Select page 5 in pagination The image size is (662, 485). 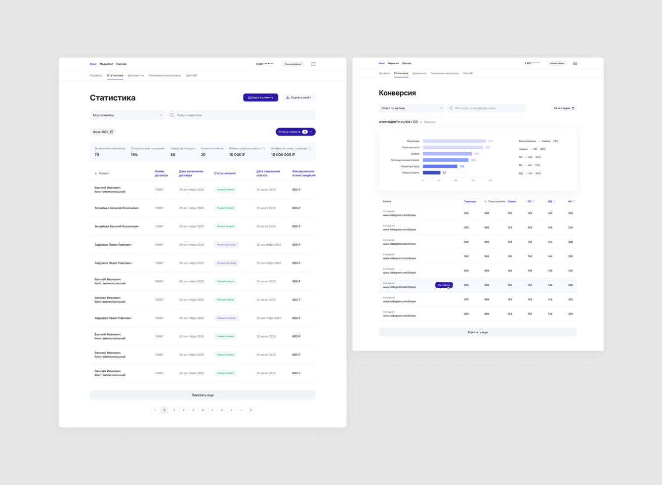[193, 410]
